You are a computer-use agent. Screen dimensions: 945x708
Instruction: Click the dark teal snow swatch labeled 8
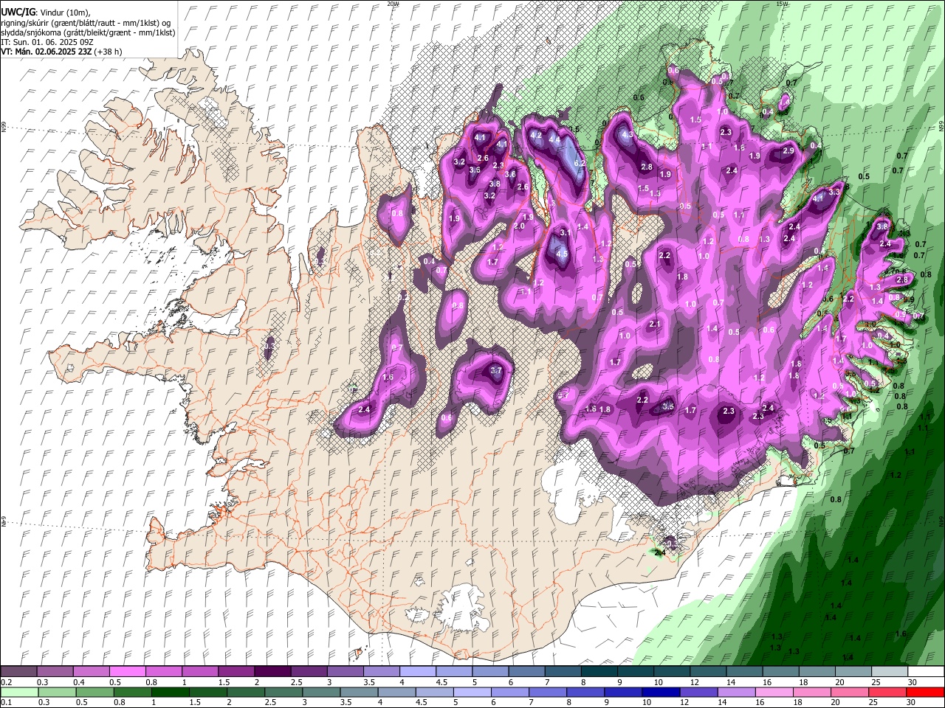click(599, 672)
